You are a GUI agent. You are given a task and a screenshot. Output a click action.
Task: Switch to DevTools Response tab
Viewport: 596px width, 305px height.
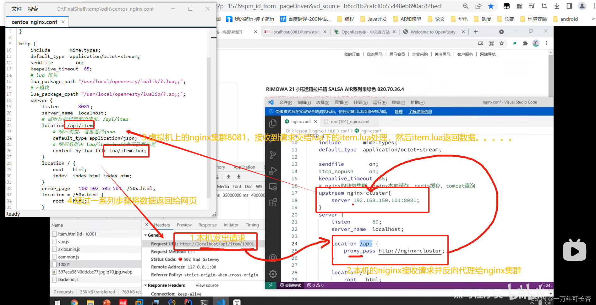click(207, 225)
